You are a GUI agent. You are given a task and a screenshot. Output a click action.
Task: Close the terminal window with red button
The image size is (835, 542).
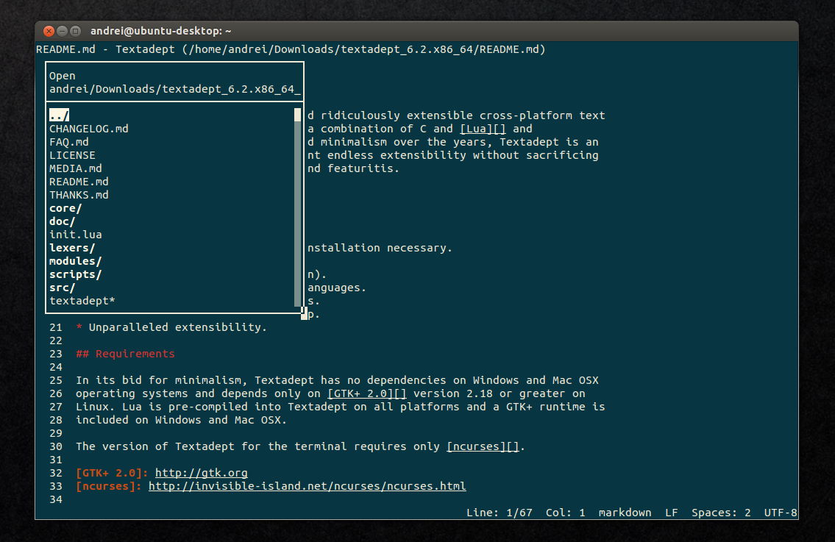pos(49,31)
